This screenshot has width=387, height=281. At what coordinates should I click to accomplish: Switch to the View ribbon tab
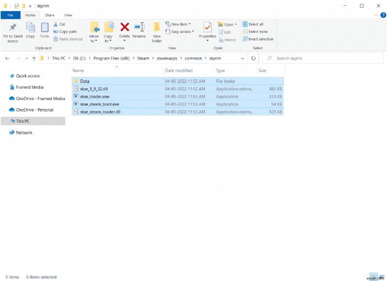(68, 15)
